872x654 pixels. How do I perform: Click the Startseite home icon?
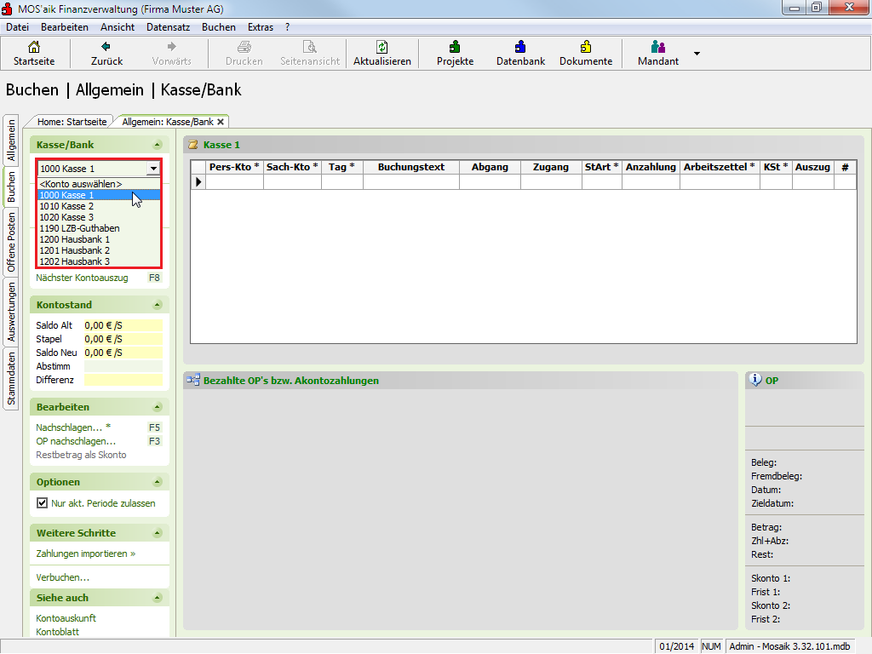(x=33, y=48)
